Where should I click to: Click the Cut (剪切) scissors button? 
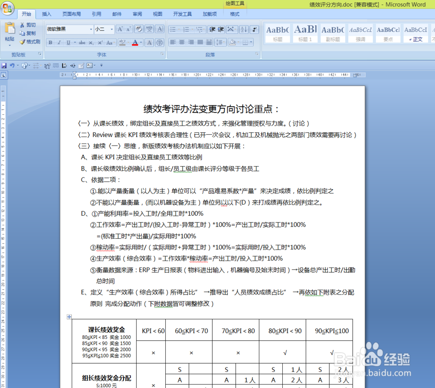28,25
